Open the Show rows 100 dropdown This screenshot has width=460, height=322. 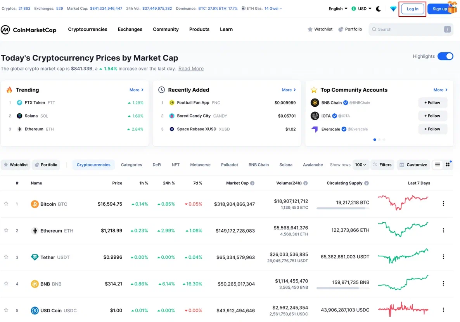(361, 165)
